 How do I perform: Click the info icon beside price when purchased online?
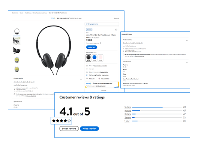click(100, 43)
